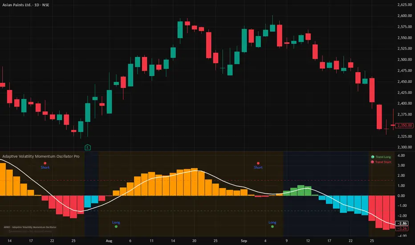Click the -2.00 oscillator axis label

(402, 216)
